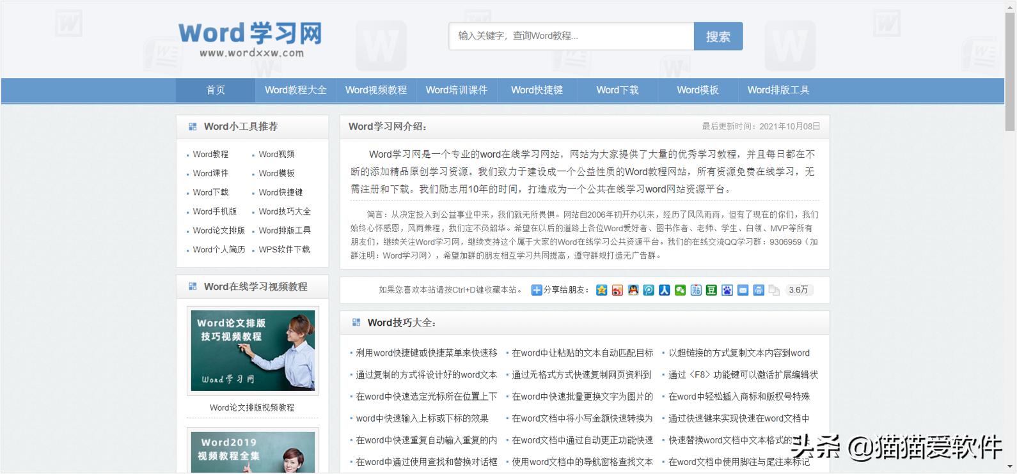Open Word视频教程 nav tab
The width and height of the screenshot is (1017, 474).
tap(376, 90)
